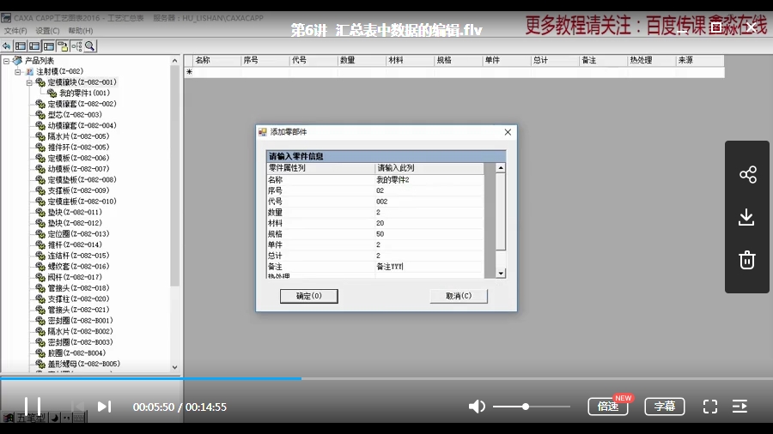
Task: Click dialog list scroll-down arrow
Action: pos(501,274)
